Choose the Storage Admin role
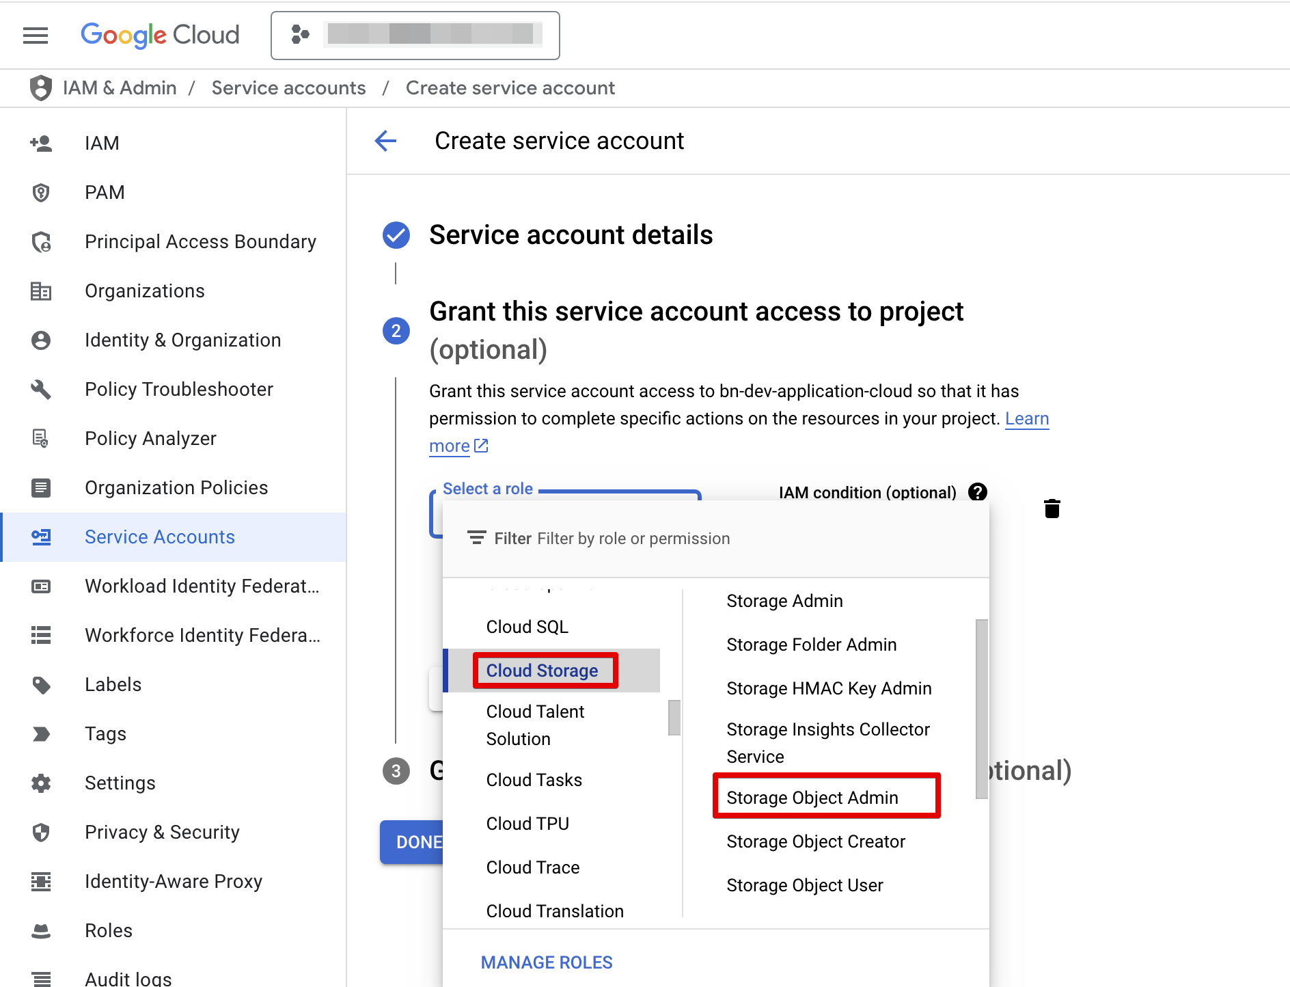Viewport: 1290px width, 987px height. (784, 601)
